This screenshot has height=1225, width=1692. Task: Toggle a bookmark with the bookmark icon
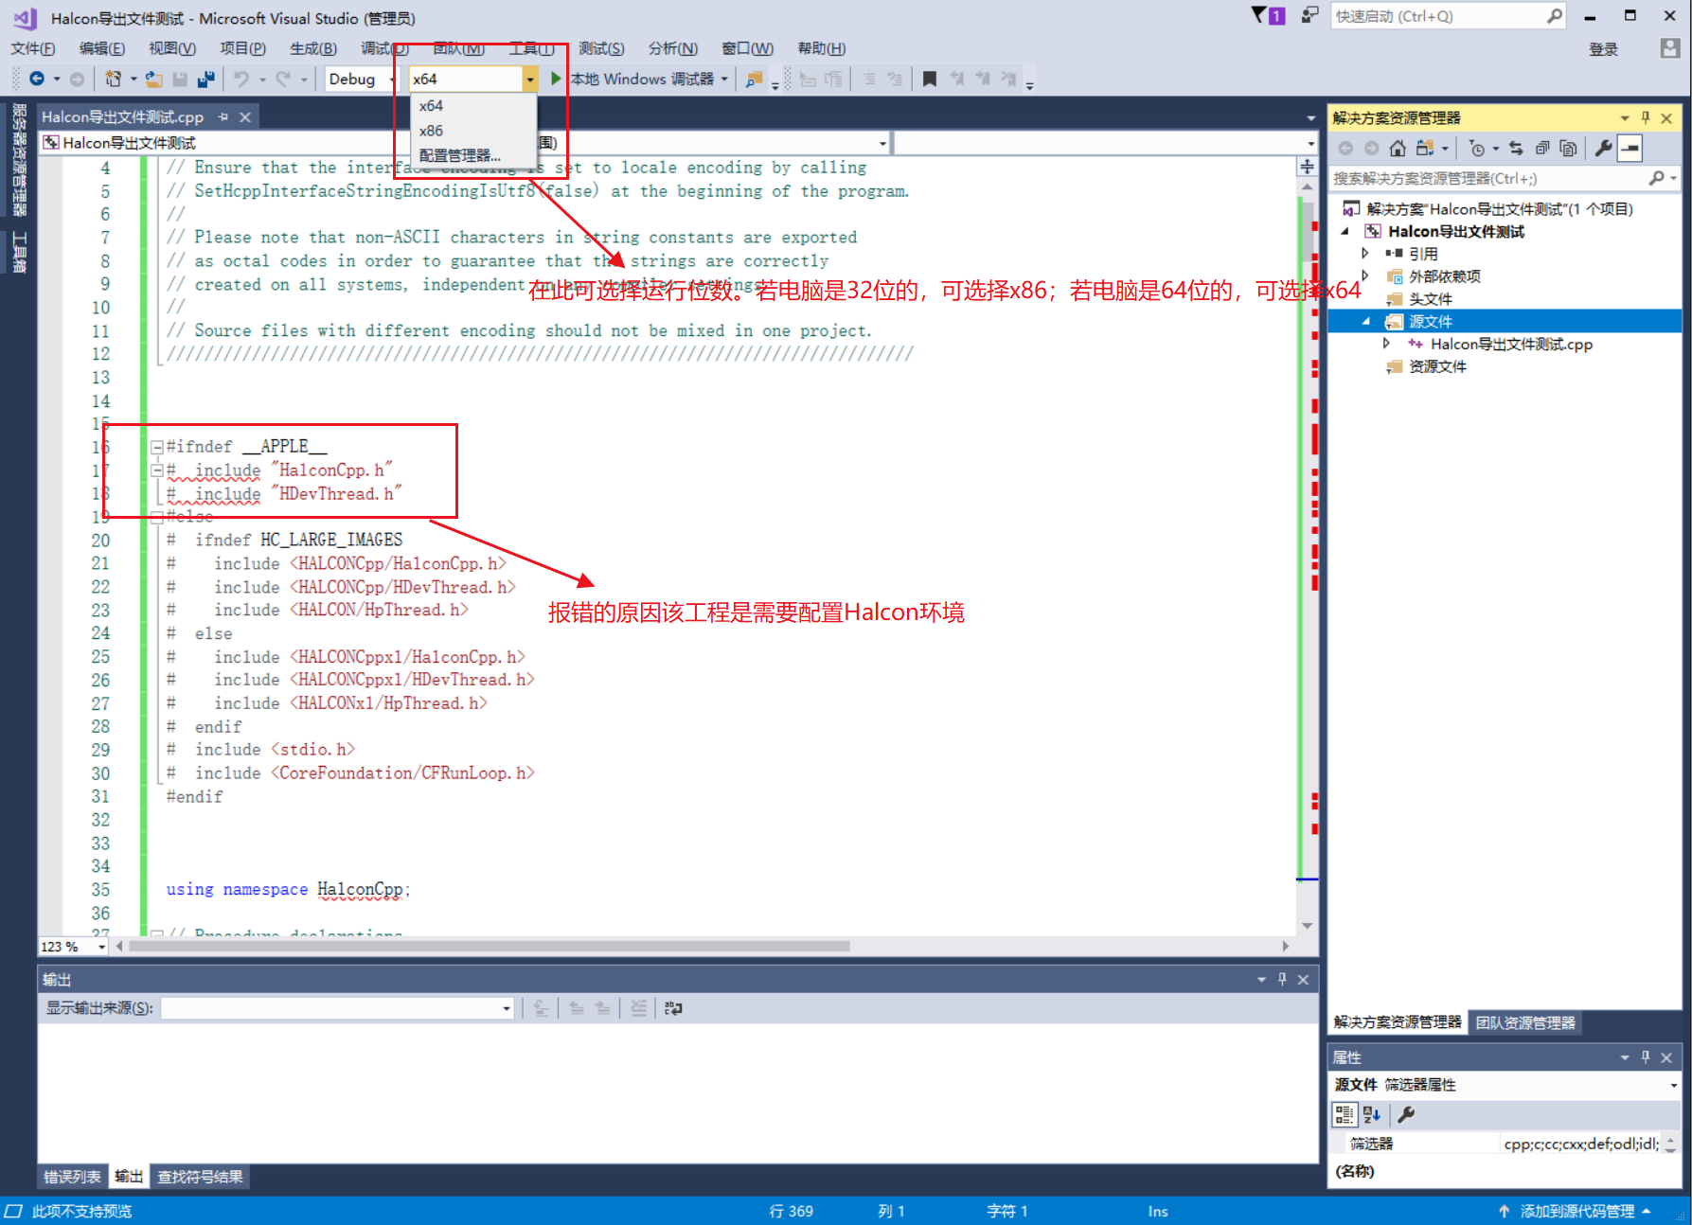(930, 80)
